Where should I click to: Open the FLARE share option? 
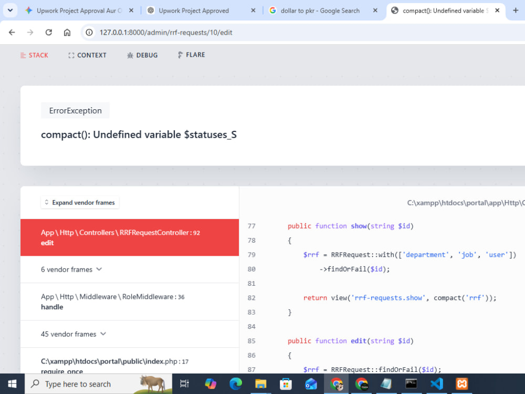[191, 55]
